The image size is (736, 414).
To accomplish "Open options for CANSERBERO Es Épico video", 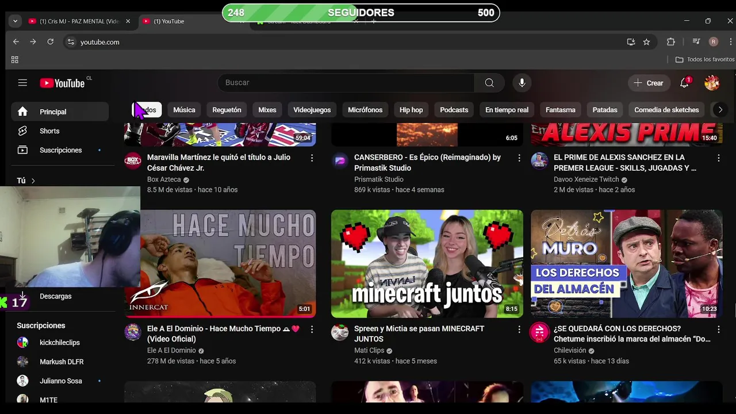I will [519, 158].
